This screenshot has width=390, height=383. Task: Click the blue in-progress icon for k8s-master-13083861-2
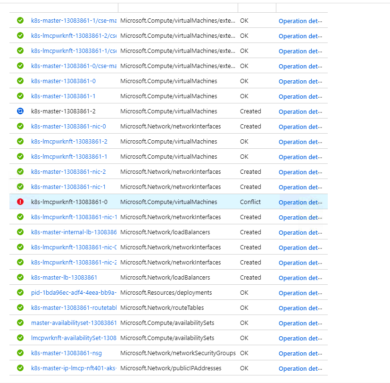point(20,111)
